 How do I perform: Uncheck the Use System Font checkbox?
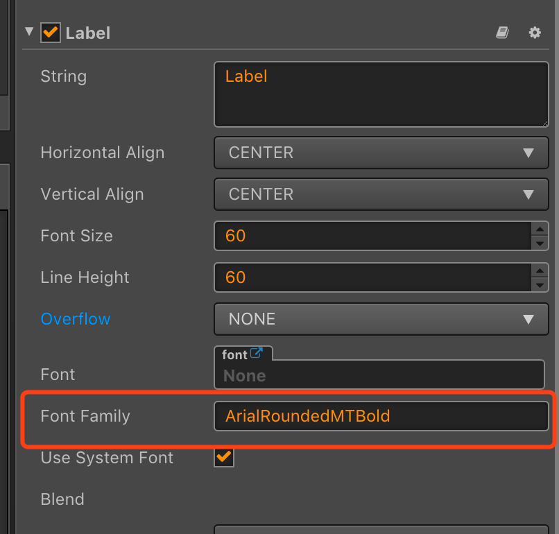[224, 457]
